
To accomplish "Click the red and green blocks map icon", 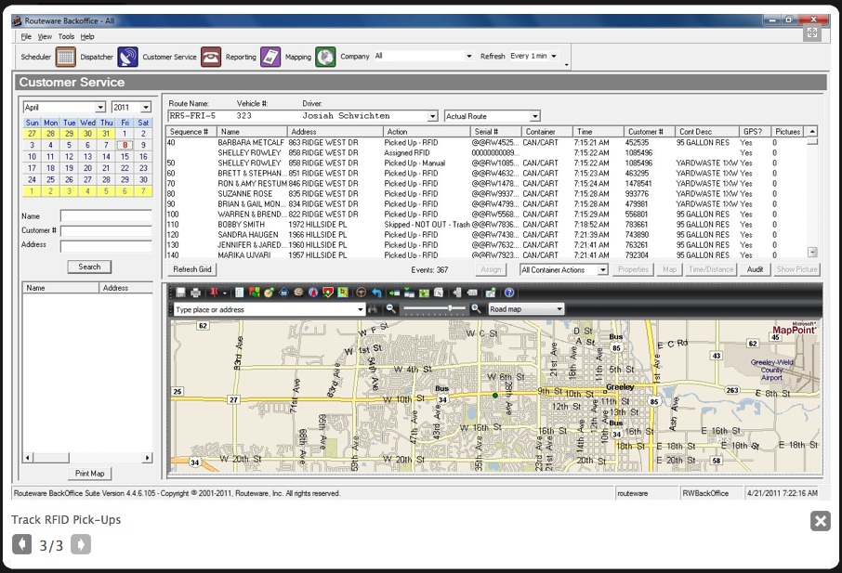I will click(254, 293).
